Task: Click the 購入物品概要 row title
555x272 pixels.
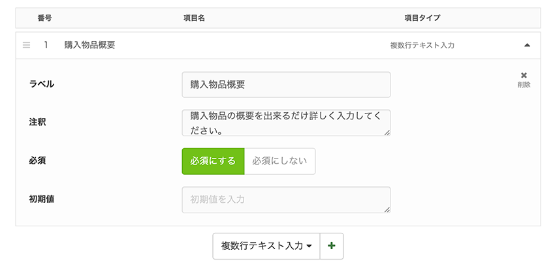Action: tap(89, 45)
